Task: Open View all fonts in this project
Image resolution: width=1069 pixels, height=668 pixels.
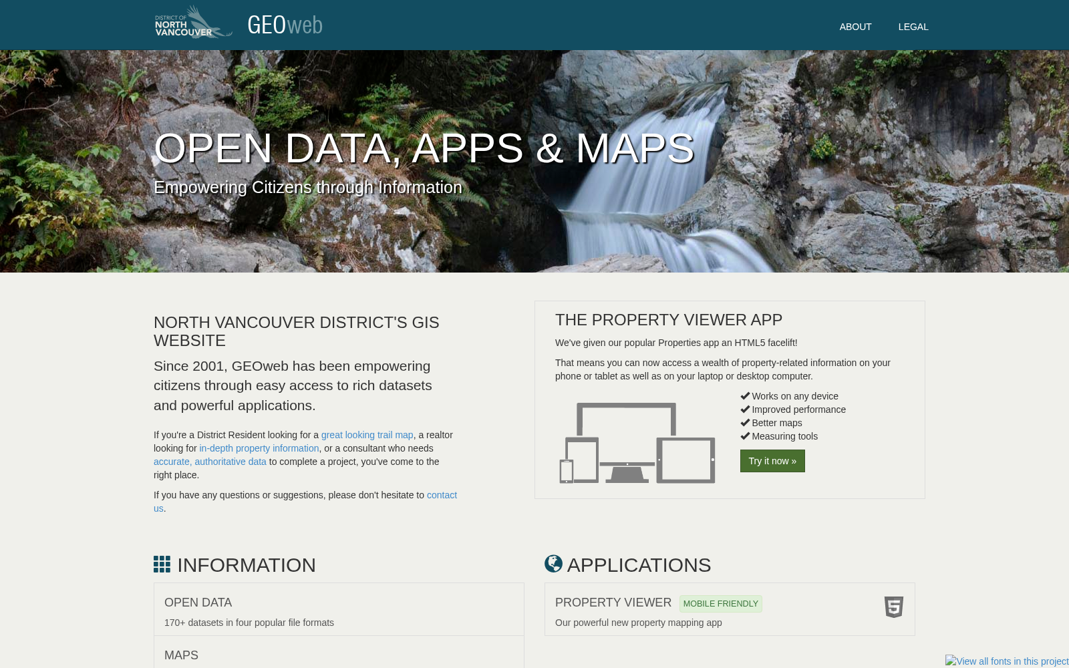Action: 1007,661
